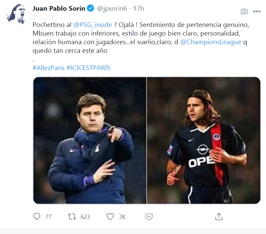266x234 pixels.
Task: Click the Juan Pablo Sorin display name
Action: click(x=59, y=9)
